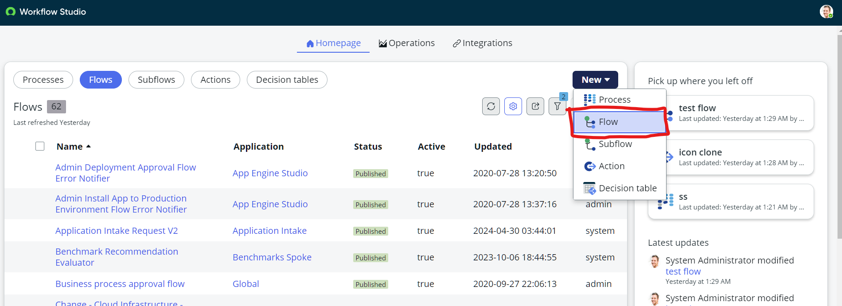
Task: Sort by Name column ascending arrow
Action: click(89, 147)
